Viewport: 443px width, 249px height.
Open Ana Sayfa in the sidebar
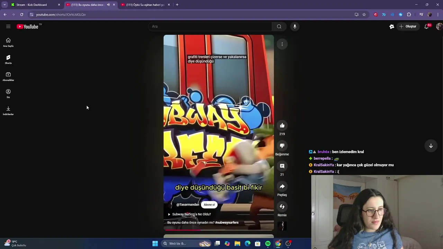point(8,43)
